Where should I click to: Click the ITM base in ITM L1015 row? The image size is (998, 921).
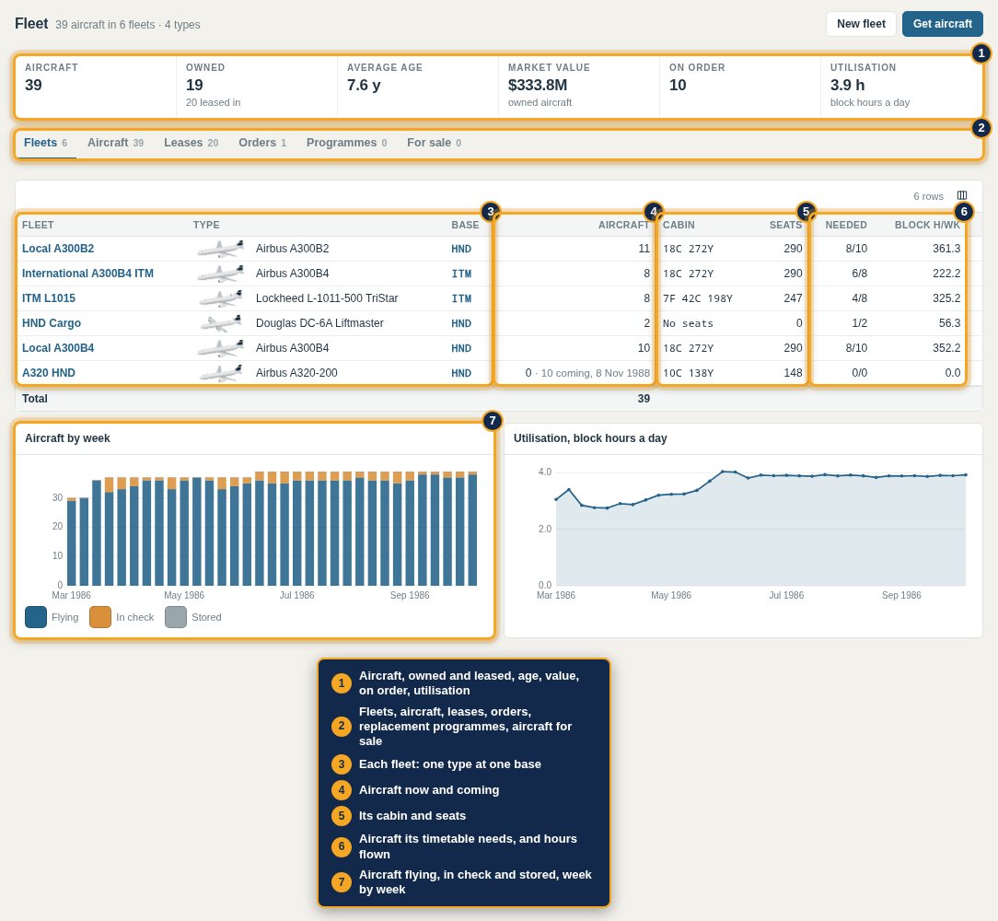[461, 298]
